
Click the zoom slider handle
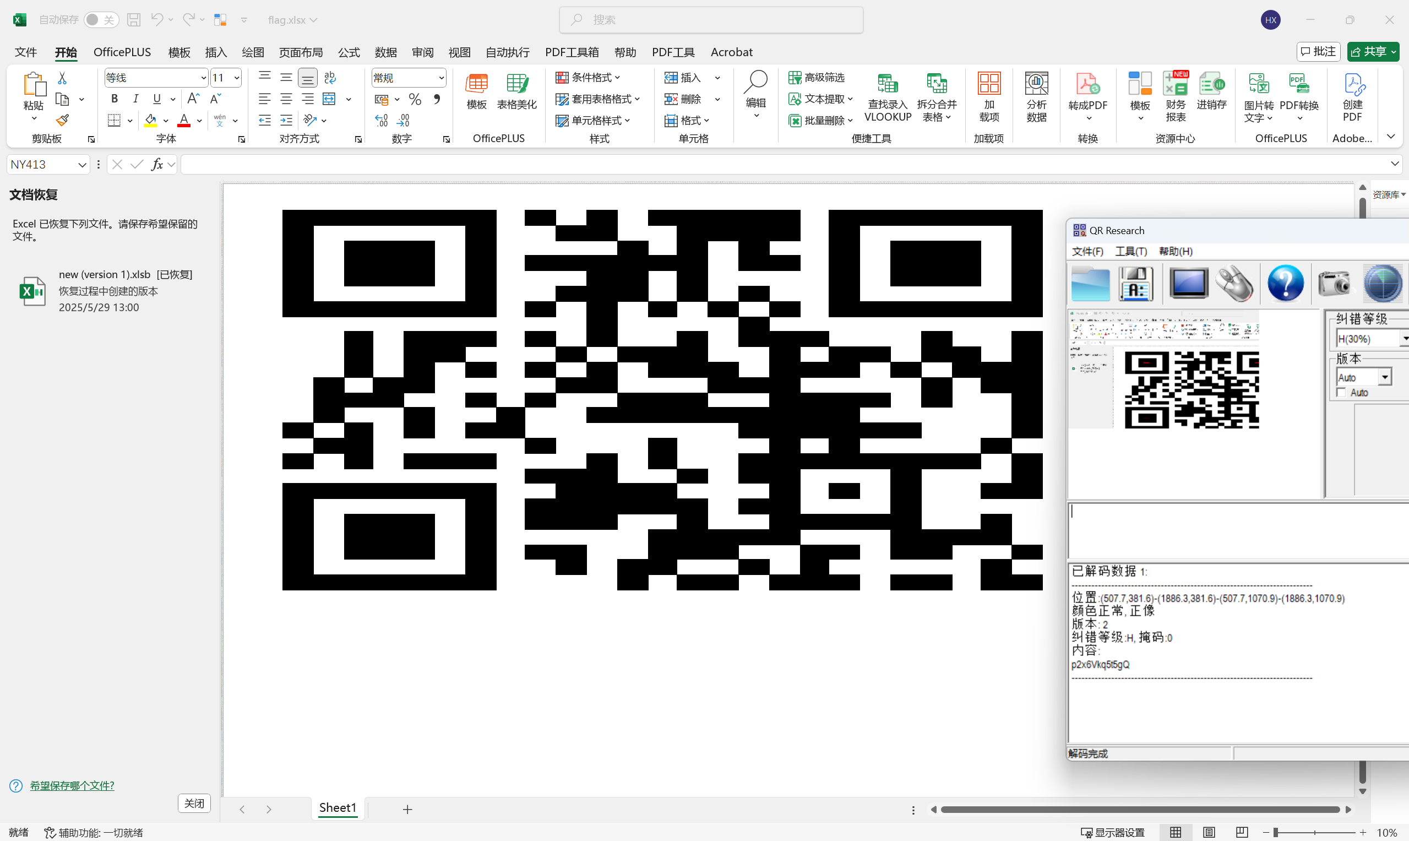[x=1276, y=833]
